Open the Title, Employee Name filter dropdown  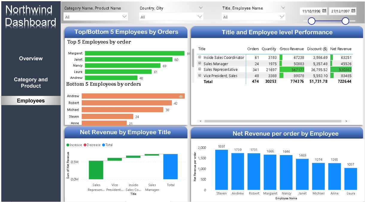282,17
